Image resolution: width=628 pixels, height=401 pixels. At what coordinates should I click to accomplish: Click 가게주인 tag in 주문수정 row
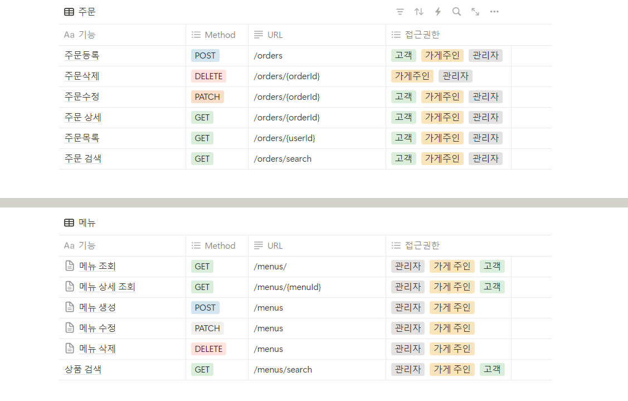pos(442,96)
